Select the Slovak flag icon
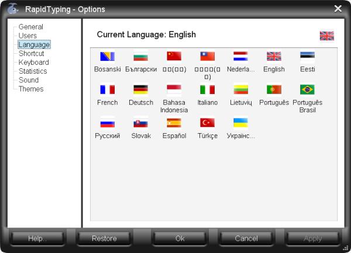351x253 pixels. pos(141,123)
